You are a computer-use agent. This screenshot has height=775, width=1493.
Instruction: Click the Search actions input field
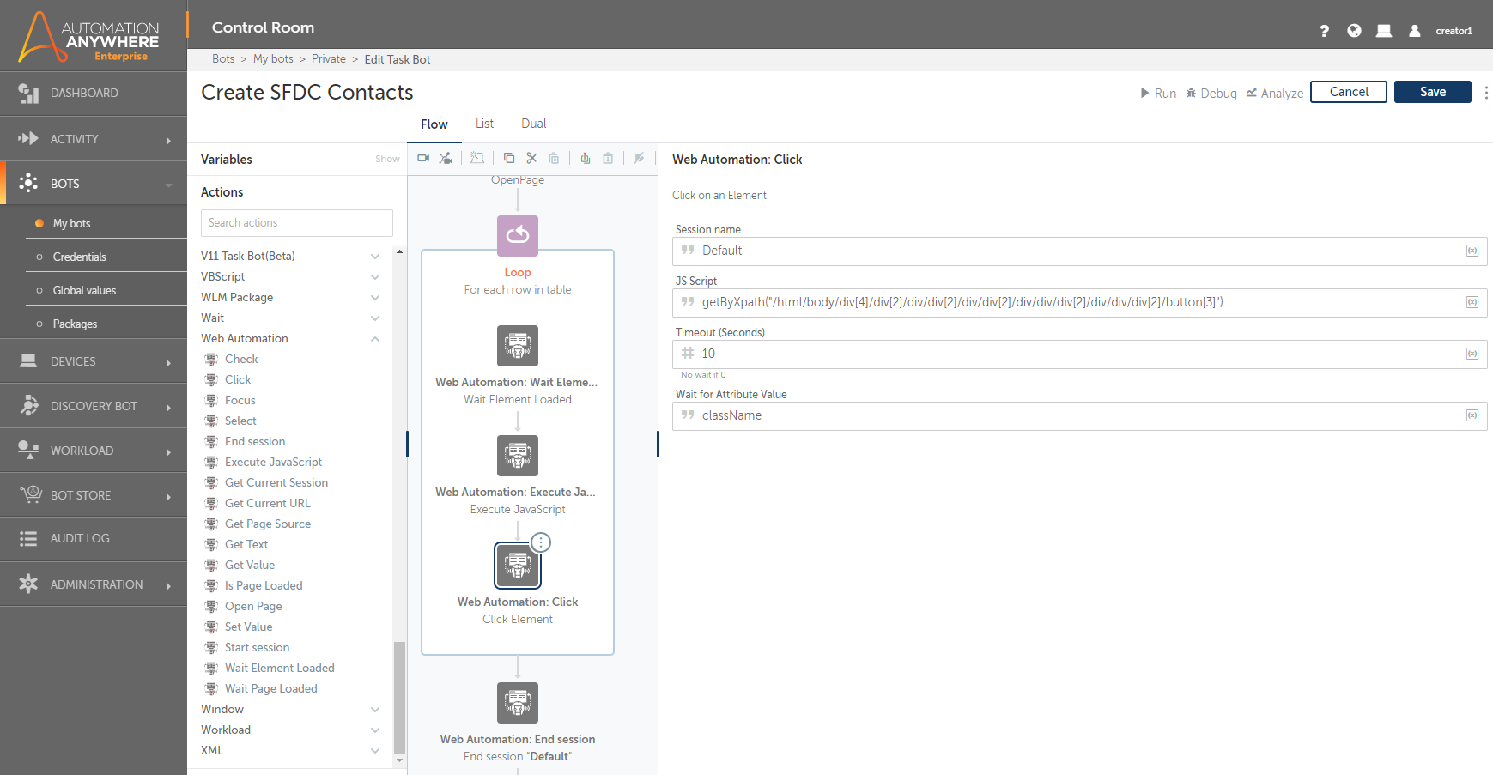[296, 223]
